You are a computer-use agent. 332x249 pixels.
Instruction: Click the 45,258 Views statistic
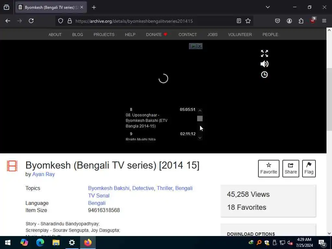248,195
